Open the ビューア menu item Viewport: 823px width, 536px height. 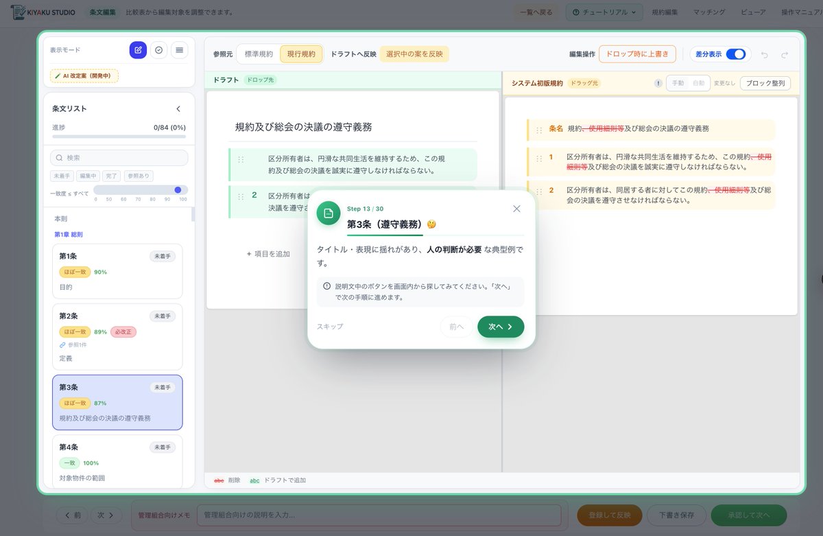tap(753, 12)
